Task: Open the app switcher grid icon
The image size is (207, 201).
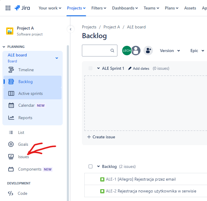Action: (8, 8)
